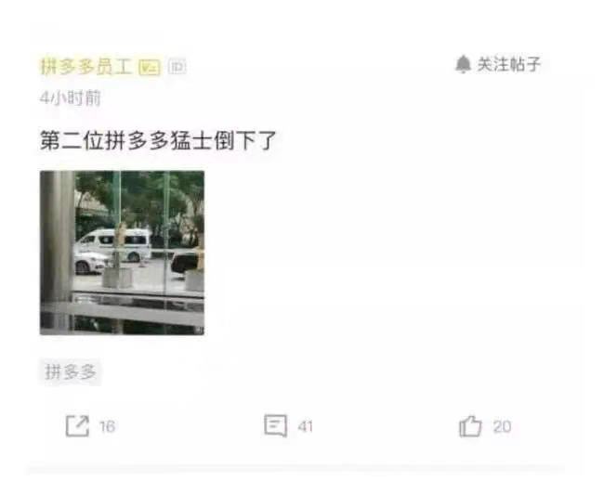The height and width of the screenshot is (481, 604).
Task: Like the post with thumbs-up icon
Action: click(470, 426)
